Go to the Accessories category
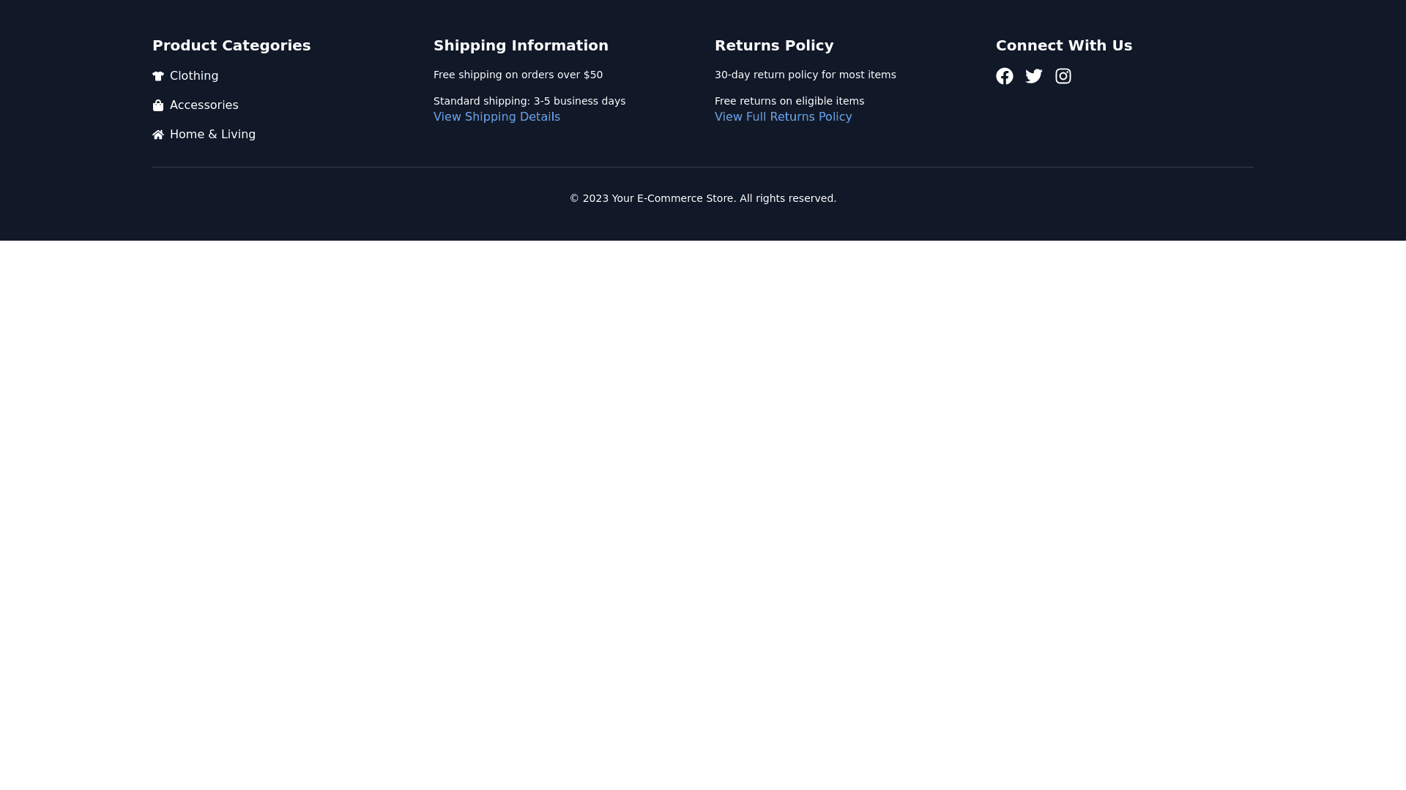The width and height of the screenshot is (1406, 790). point(204,105)
